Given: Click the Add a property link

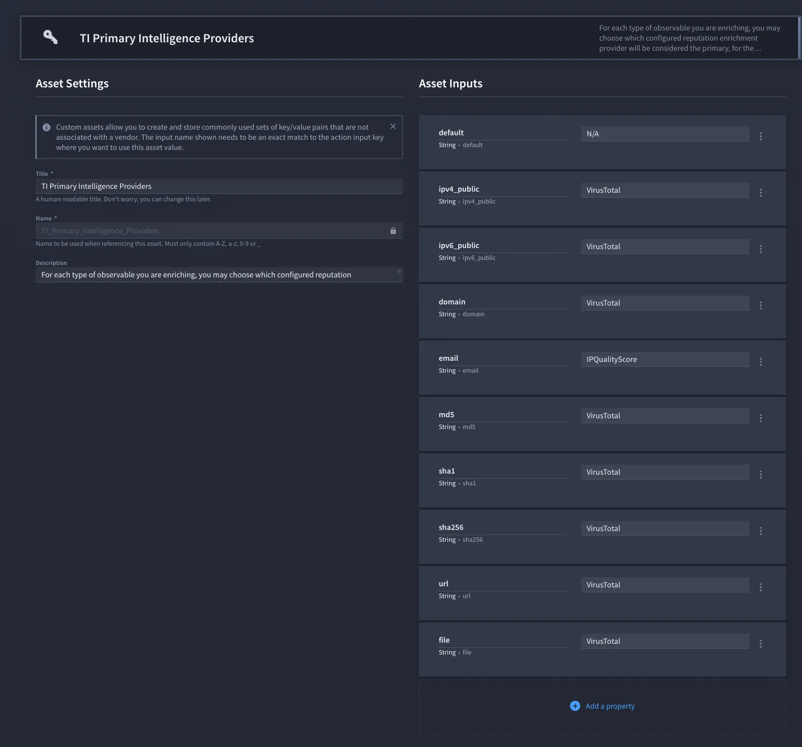Looking at the screenshot, I should 610,706.
